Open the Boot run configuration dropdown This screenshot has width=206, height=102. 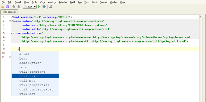(x=30, y=7)
